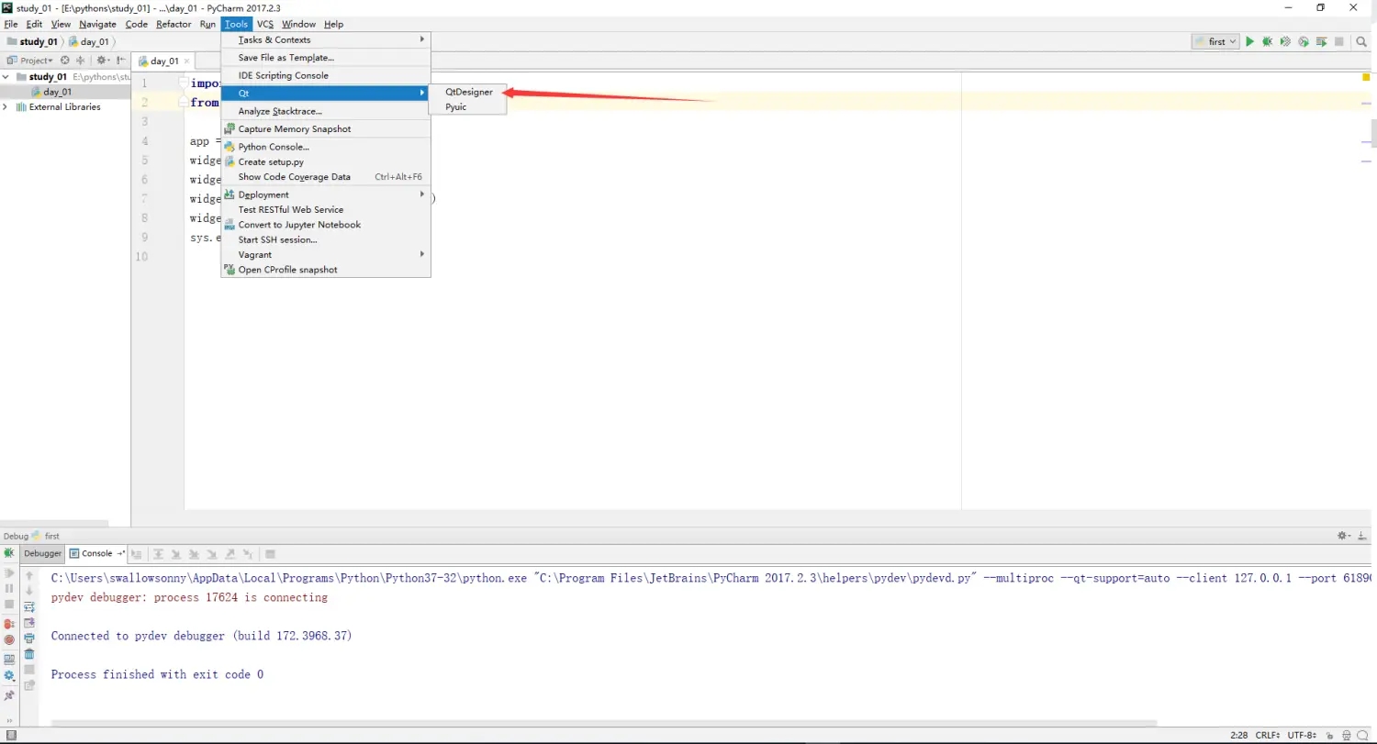Switch to Debugger tab

click(42, 553)
